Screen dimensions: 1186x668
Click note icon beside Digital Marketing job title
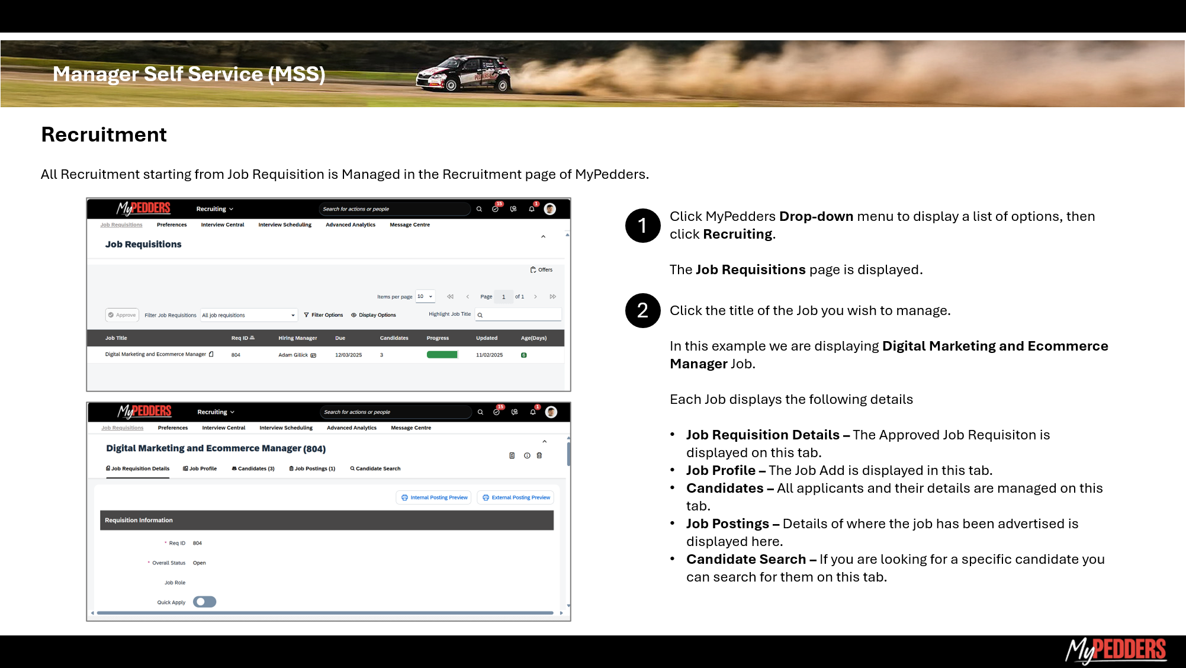pos(211,354)
